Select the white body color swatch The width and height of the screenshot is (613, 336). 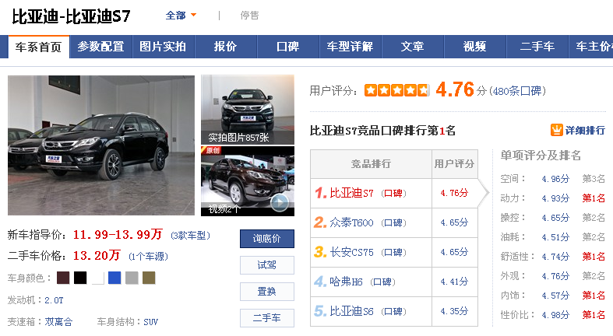coord(97,278)
